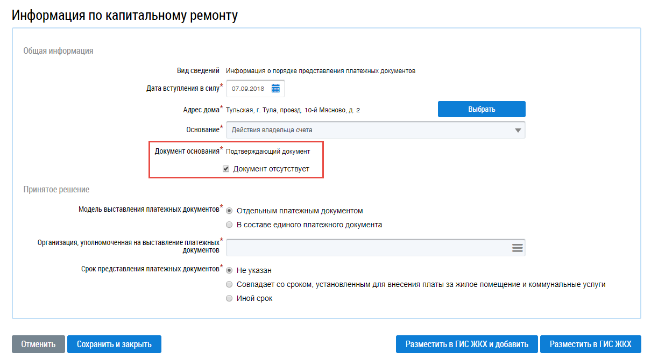Open the Действия владельца счета combo box

click(x=371, y=130)
